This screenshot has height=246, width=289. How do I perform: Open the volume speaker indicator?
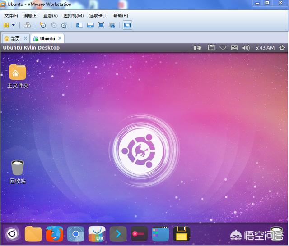pos(246,48)
